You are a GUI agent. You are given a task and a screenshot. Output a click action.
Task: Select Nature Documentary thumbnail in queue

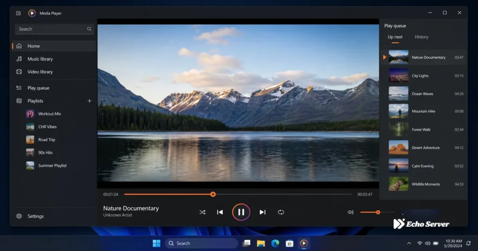399,57
